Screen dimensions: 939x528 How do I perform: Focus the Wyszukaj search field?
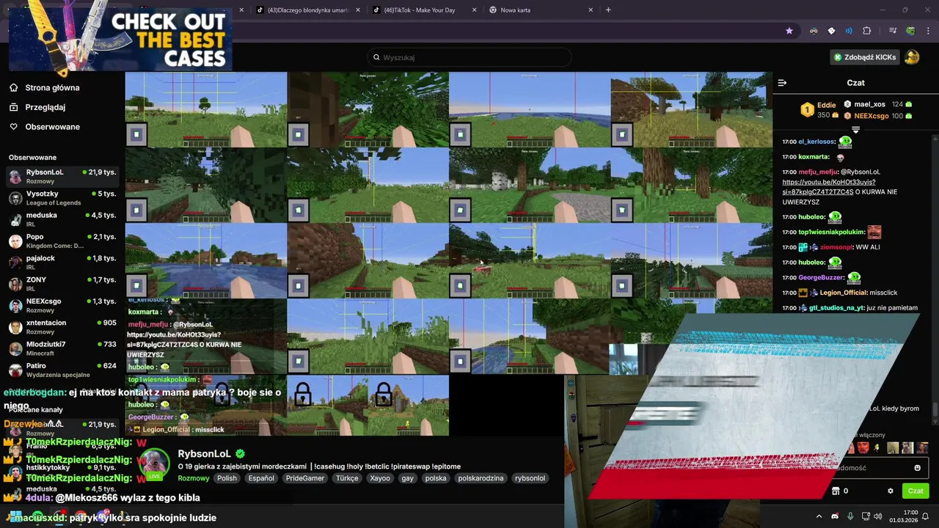coord(469,57)
